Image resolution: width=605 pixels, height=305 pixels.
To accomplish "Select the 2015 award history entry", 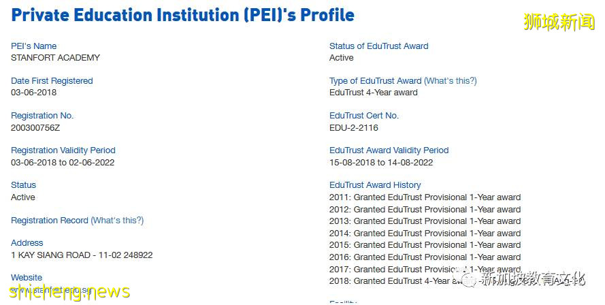I will [425, 245].
